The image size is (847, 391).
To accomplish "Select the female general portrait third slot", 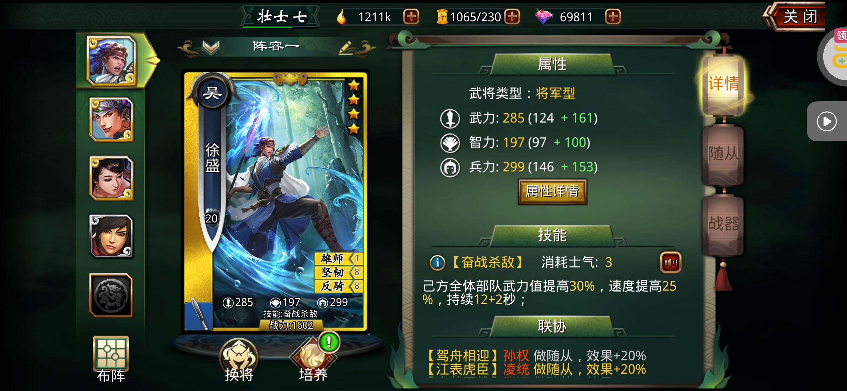I will 111,178.
